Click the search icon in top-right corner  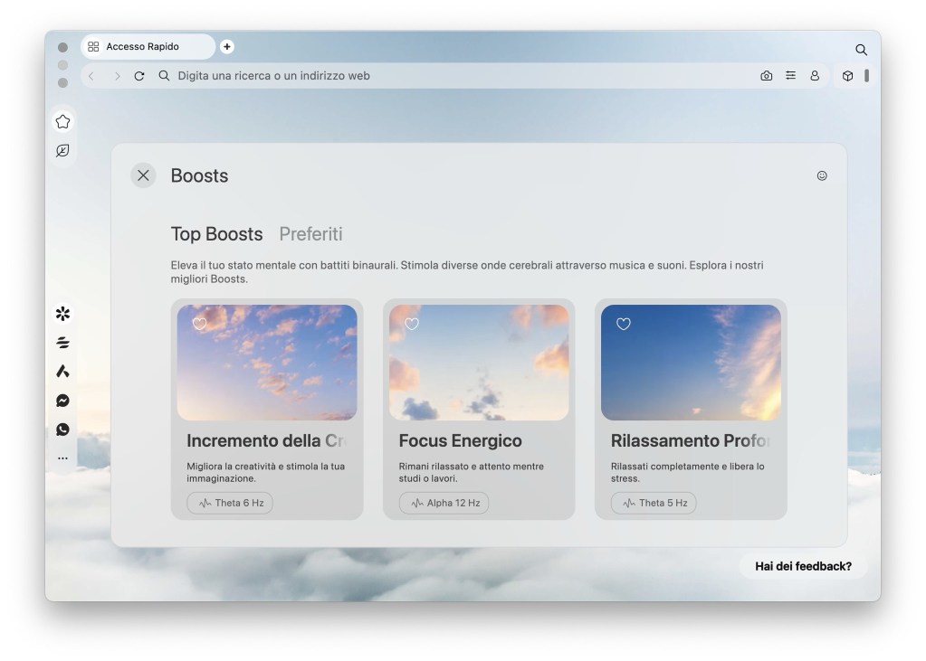click(x=861, y=50)
